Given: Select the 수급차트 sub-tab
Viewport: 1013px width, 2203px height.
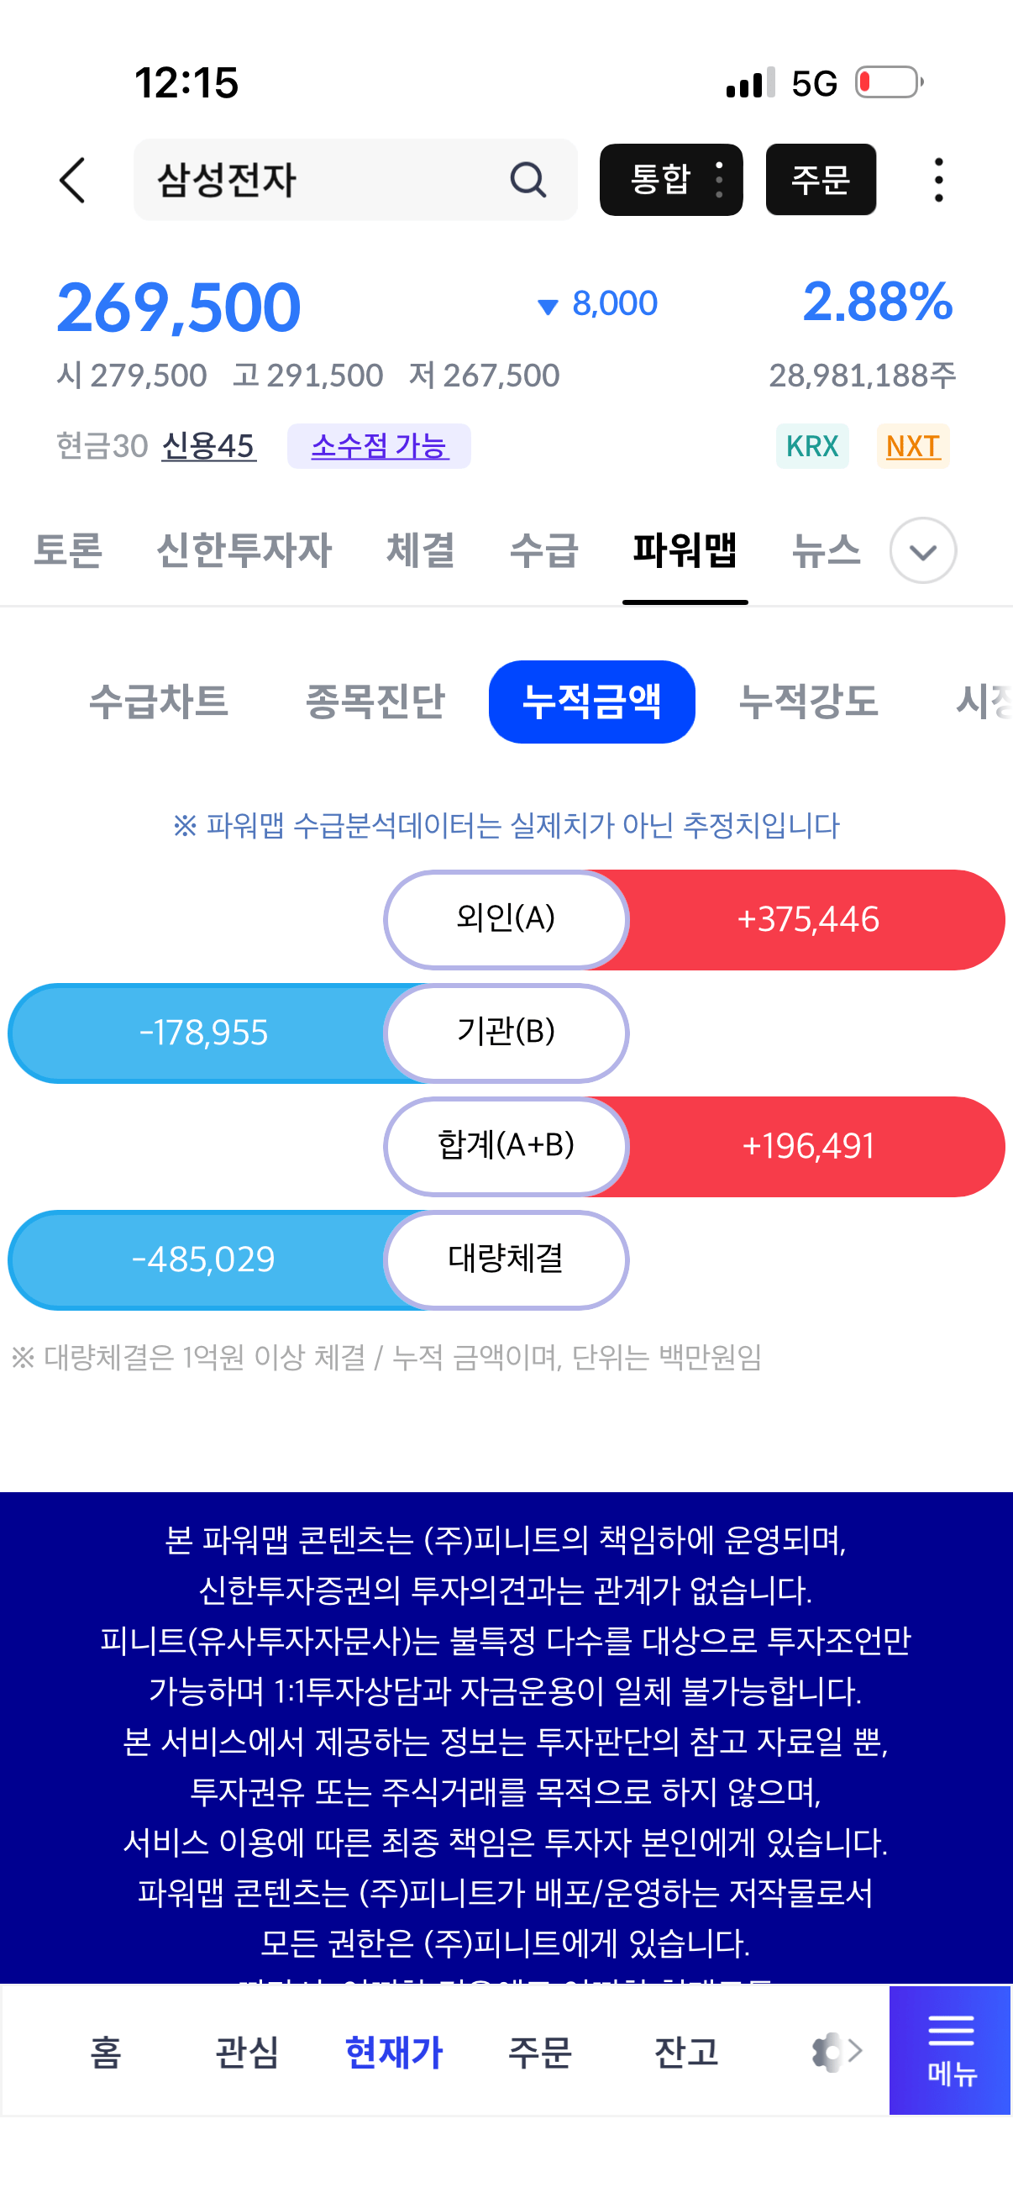Looking at the screenshot, I should tap(159, 702).
